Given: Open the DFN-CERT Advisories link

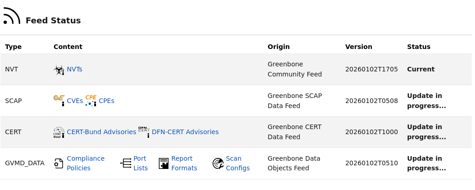Looking at the screenshot, I should click(x=185, y=132).
